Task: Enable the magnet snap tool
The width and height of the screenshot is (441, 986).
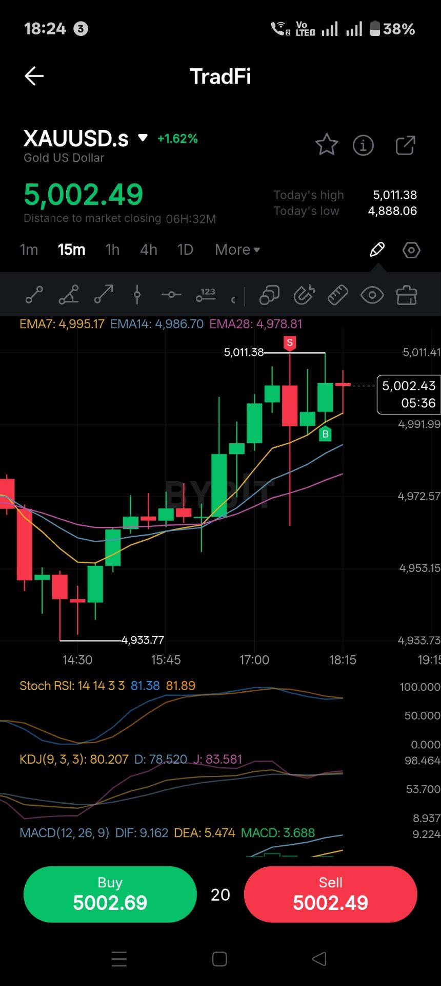Action: (x=304, y=295)
